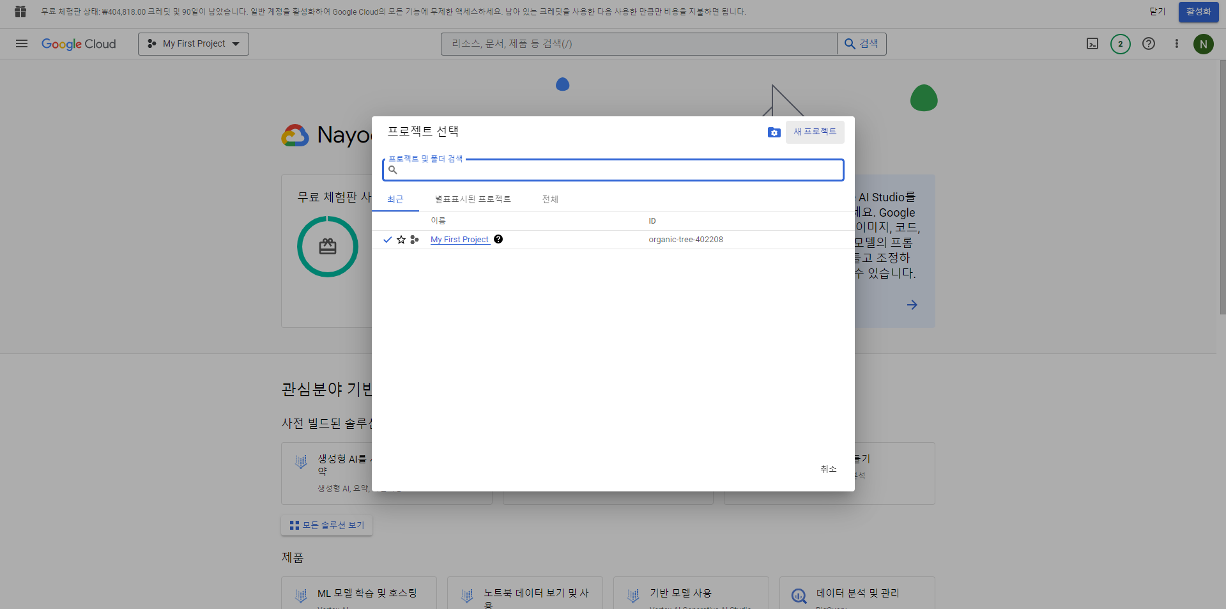Open the 데이터 분석 및 관리 card
The image size is (1226, 609).
coord(857,593)
